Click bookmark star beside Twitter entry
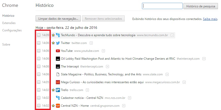 tap(53, 43)
